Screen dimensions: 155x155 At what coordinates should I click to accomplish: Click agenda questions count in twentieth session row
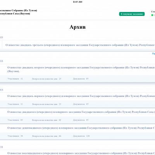[46, 120]
